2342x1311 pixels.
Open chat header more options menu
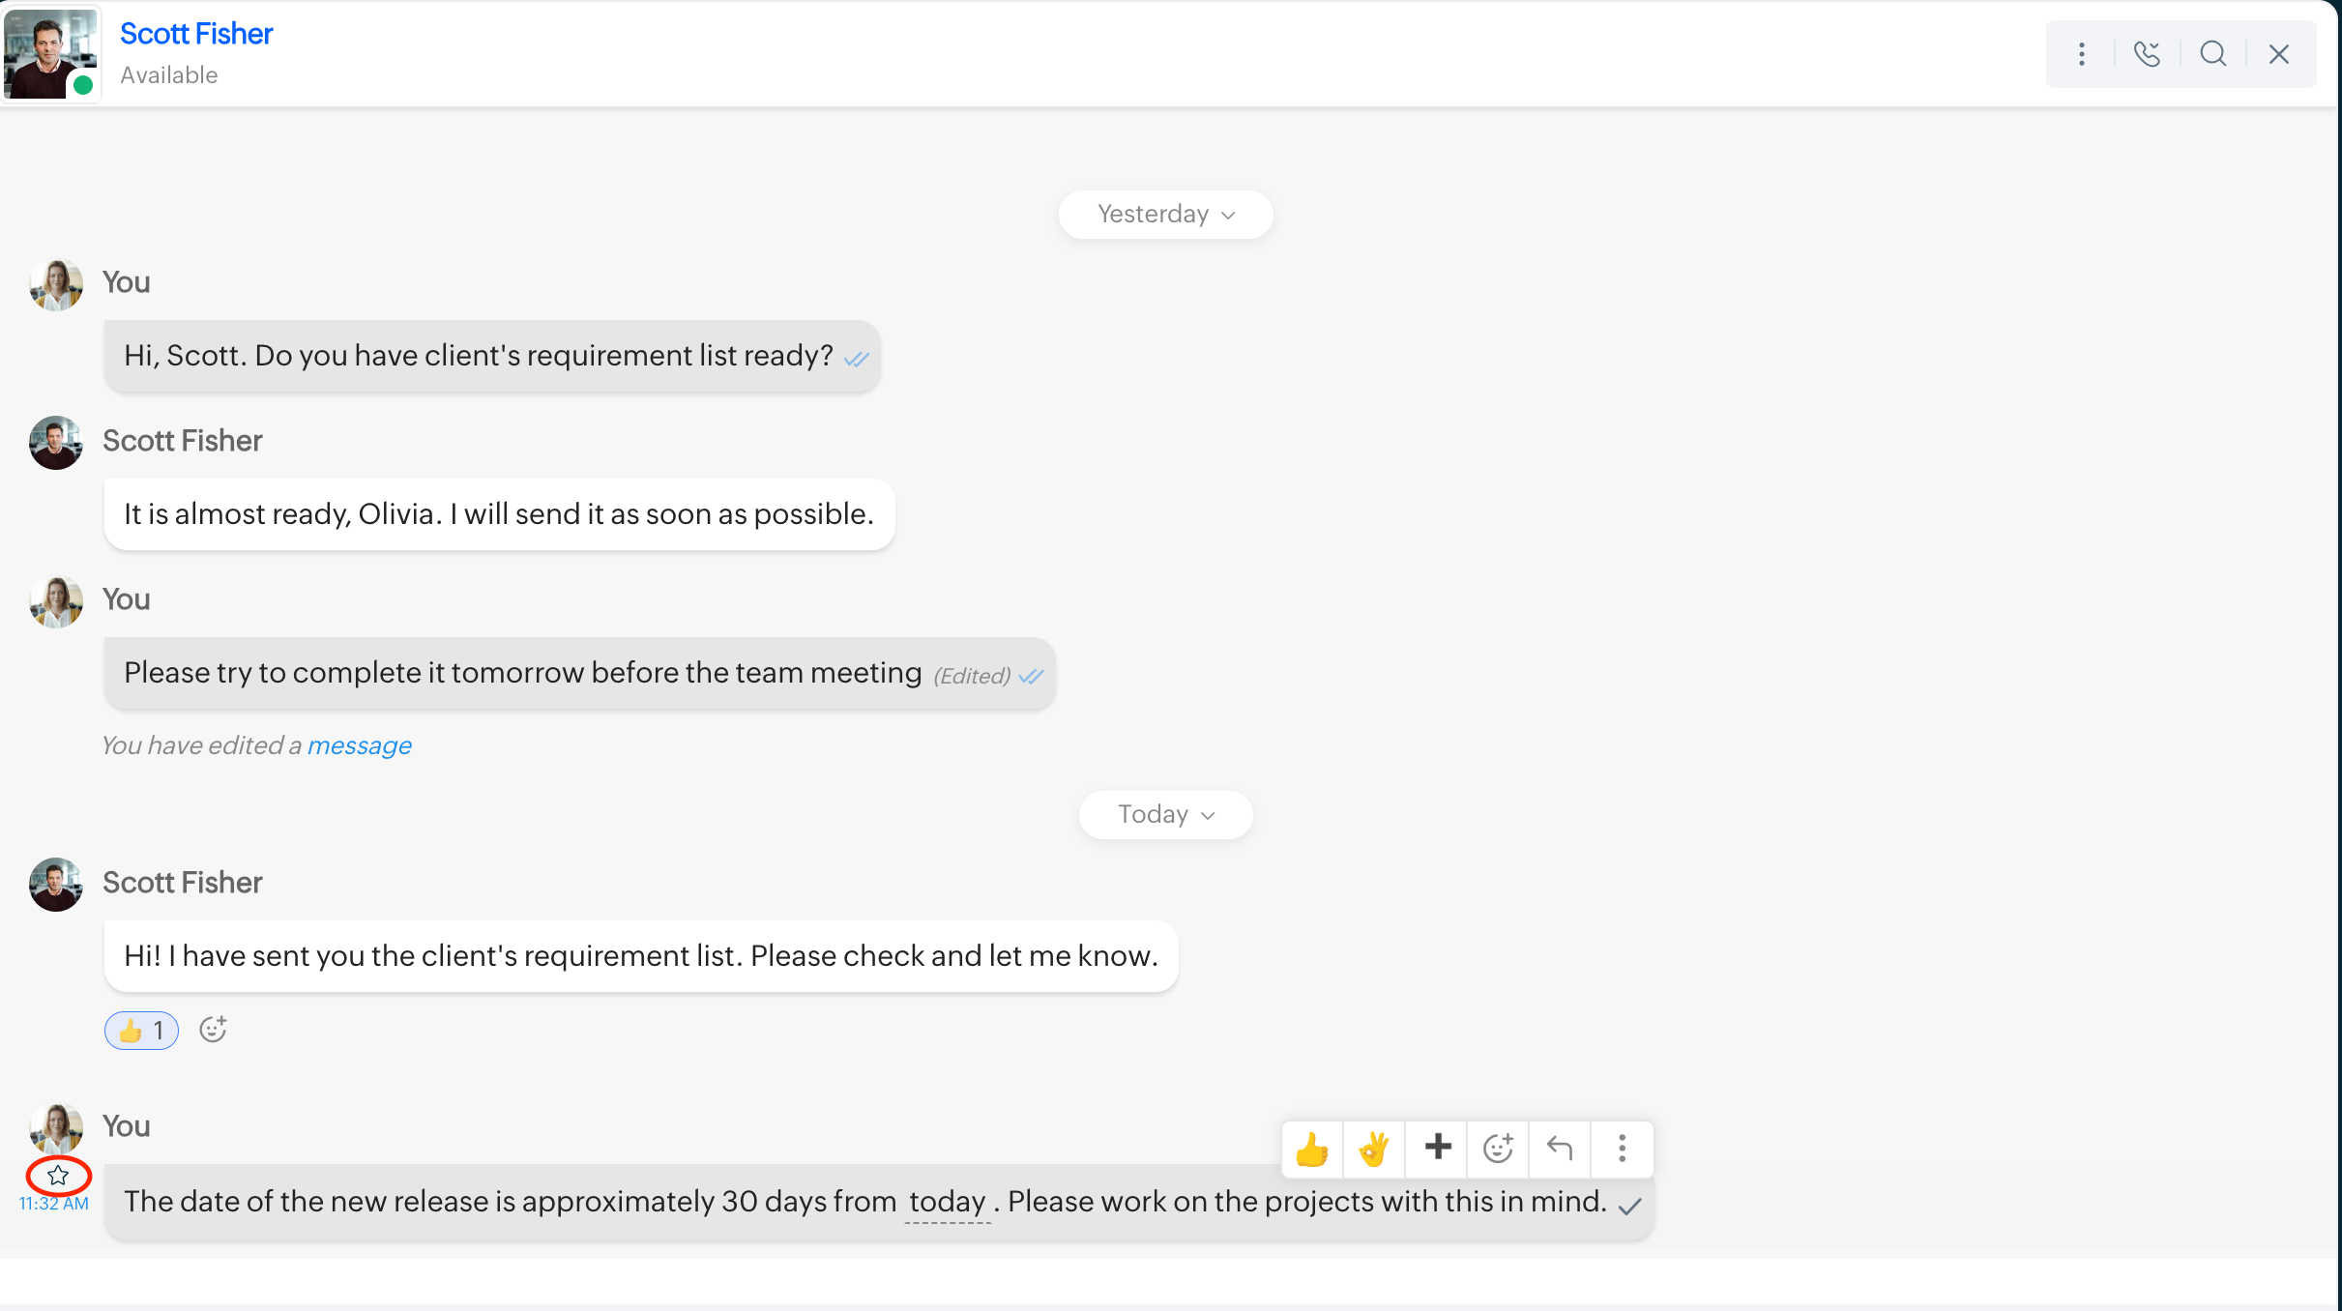pyautogui.click(x=2082, y=54)
